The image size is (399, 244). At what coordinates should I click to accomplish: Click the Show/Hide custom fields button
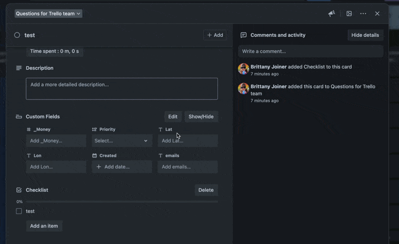[201, 117]
